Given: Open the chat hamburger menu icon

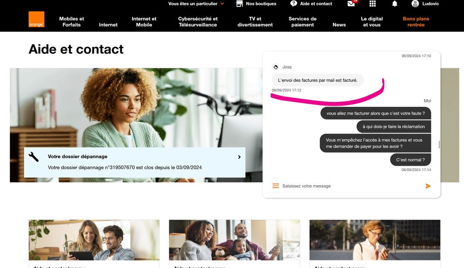Looking at the screenshot, I should tap(276, 186).
